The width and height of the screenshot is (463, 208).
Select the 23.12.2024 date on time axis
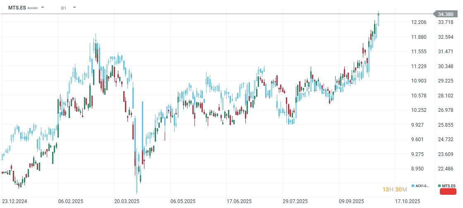[14, 201]
